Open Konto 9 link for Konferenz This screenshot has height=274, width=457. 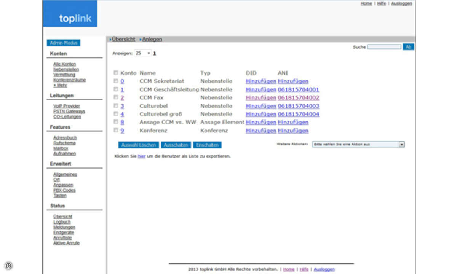click(x=122, y=131)
